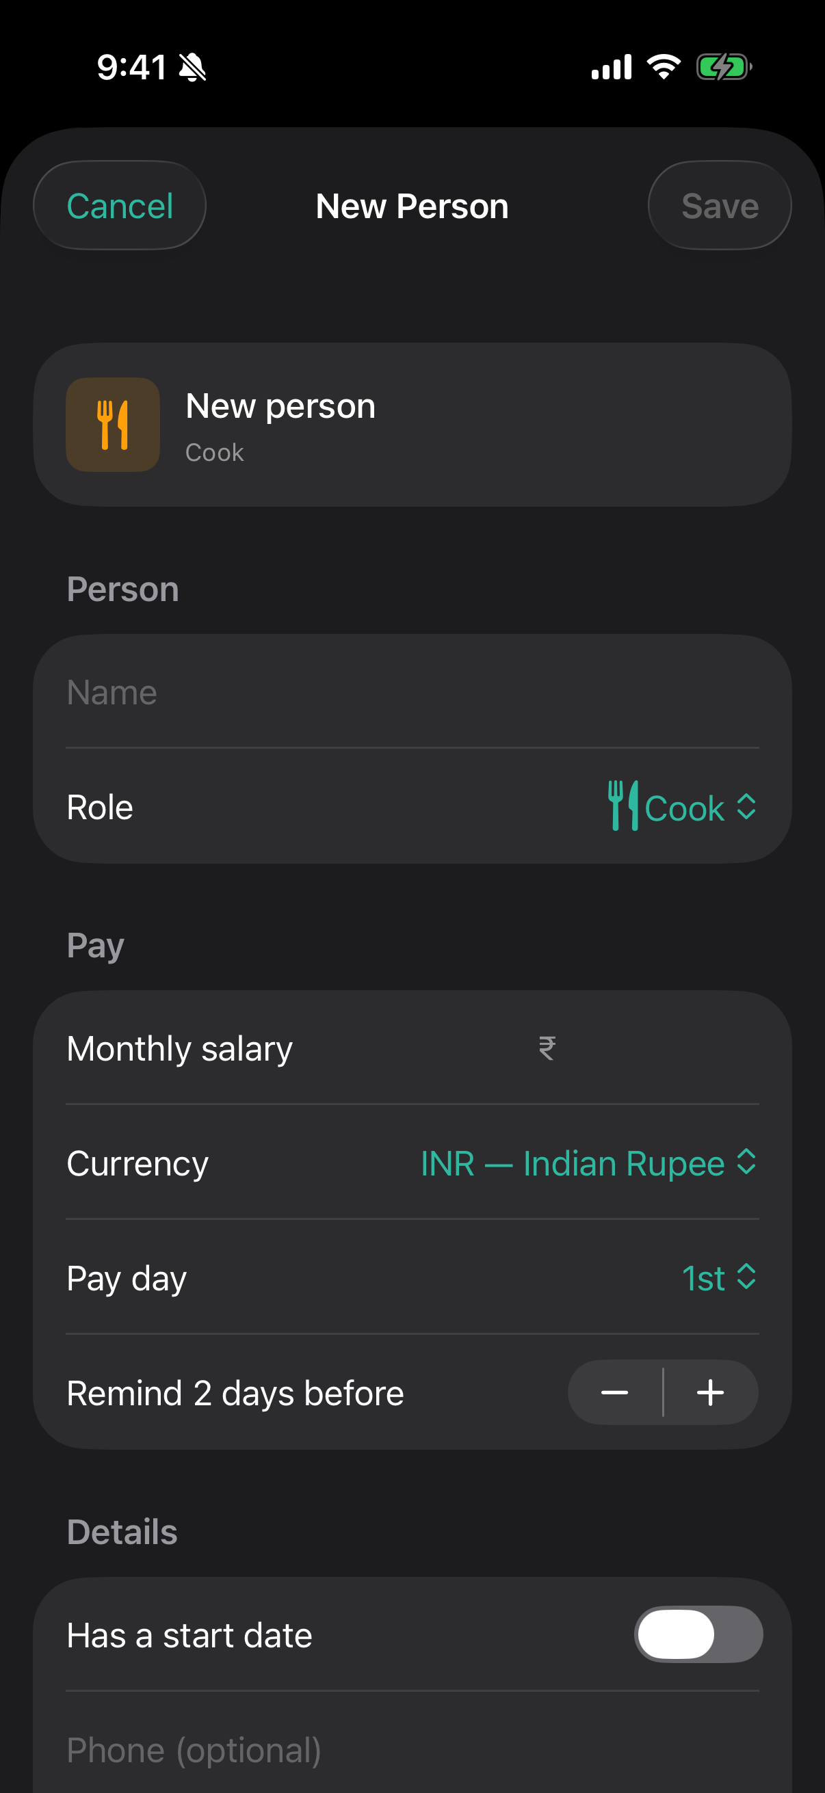Viewport: 825px width, 1793px height.
Task: Tap the Wi-Fi icon in status bar
Action: (x=664, y=67)
